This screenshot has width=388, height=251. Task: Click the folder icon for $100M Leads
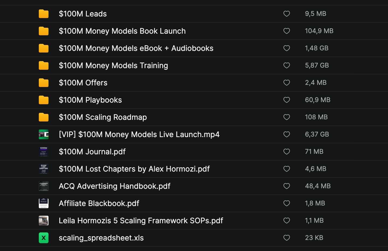point(44,14)
